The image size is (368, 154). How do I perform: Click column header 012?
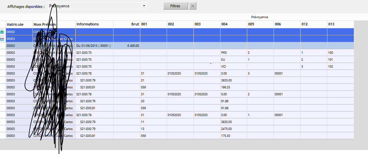[x=314, y=24]
